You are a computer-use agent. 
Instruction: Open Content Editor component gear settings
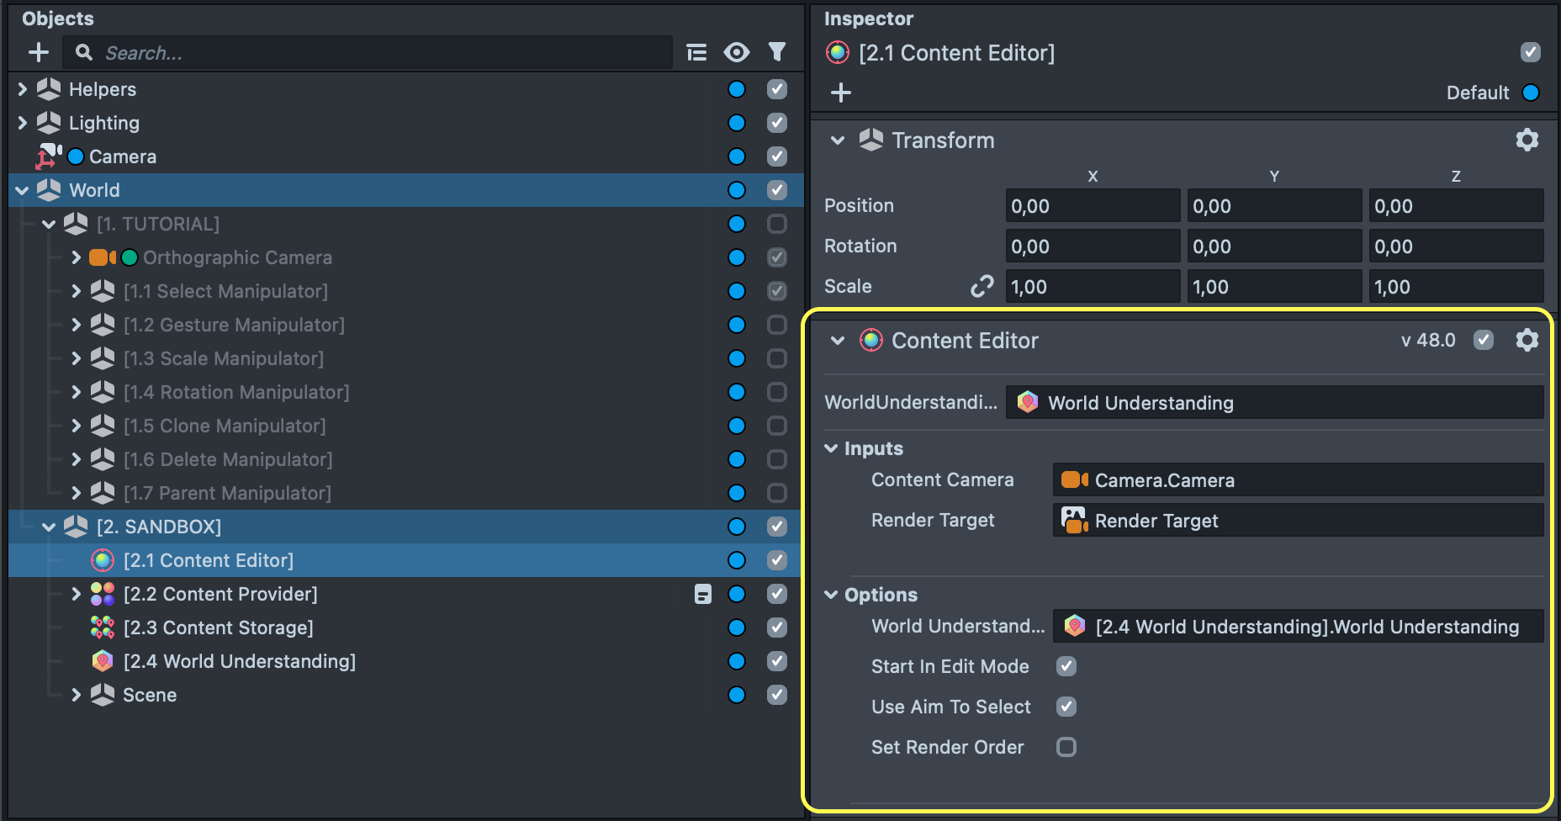(x=1527, y=340)
